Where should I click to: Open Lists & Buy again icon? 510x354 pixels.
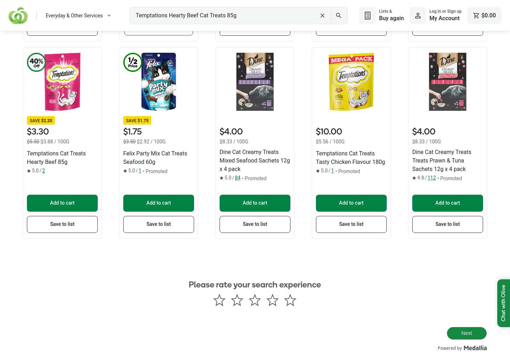click(368, 16)
